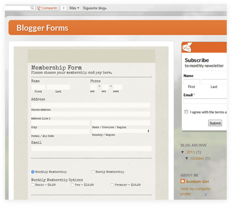Click the Address Line 2 field

pos(91,114)
